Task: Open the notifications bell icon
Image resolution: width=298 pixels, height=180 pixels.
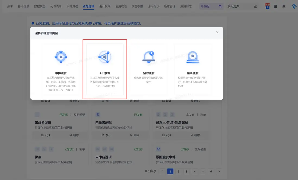Action: (284, 6)
